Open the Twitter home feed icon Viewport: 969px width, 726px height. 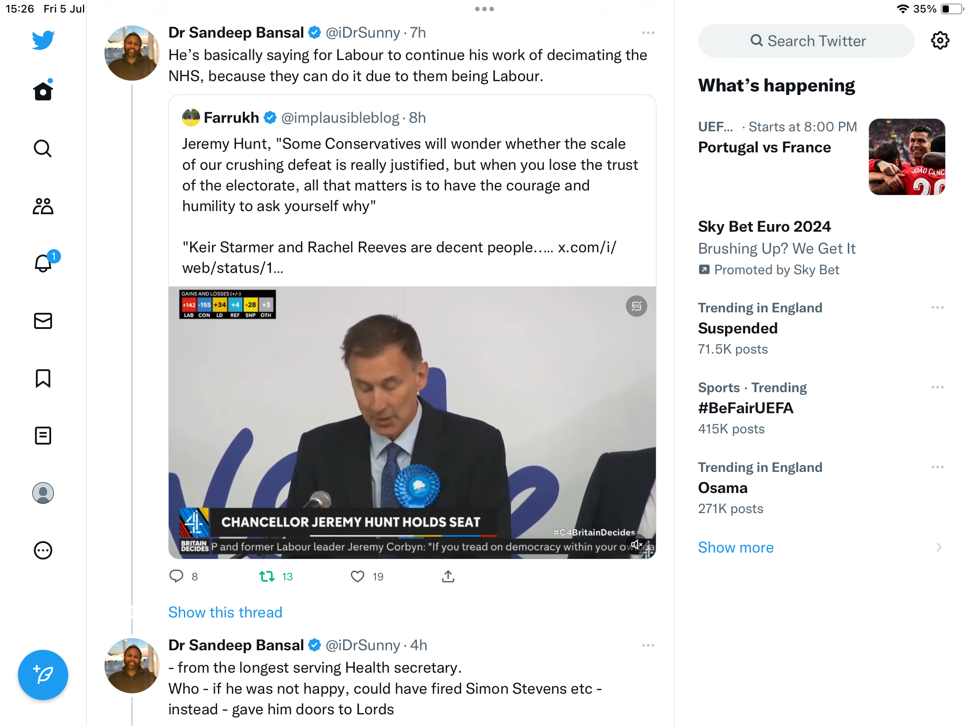tap(43, 91)
